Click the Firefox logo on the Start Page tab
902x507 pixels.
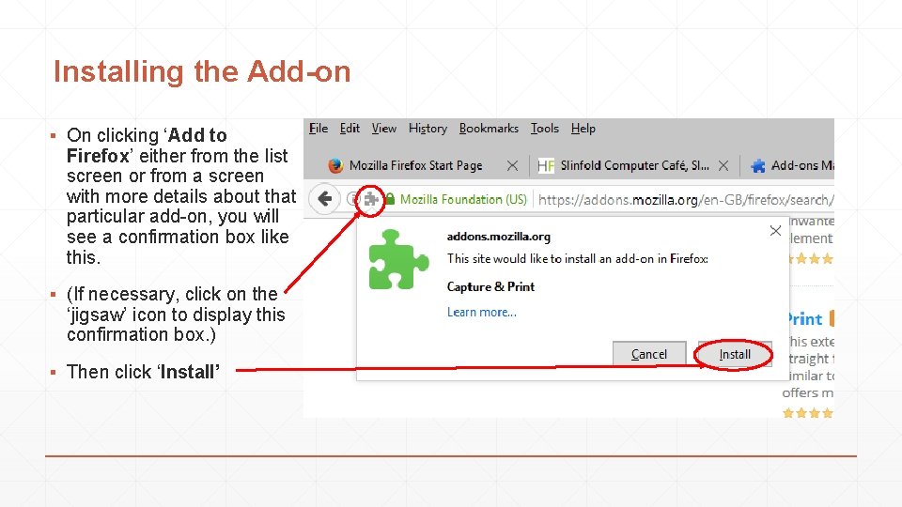(x=335, y=165)
